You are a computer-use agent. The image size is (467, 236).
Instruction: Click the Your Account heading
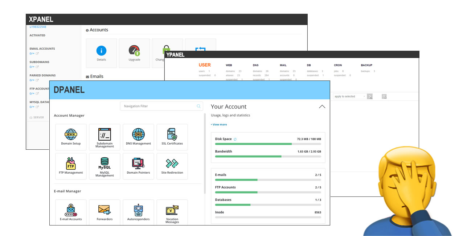click(229, 107)
